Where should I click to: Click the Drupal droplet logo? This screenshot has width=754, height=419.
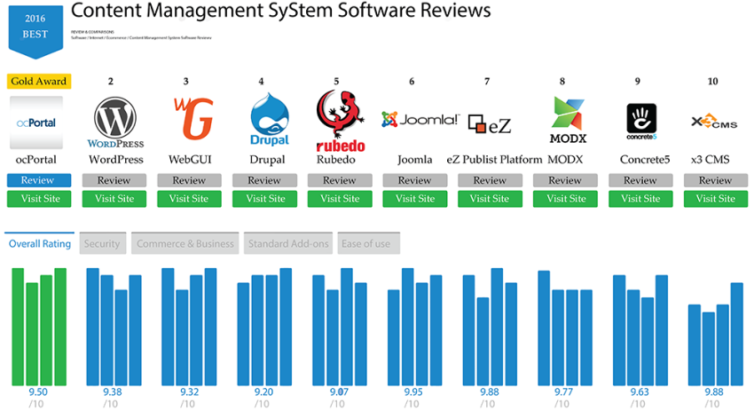point(270,119)
